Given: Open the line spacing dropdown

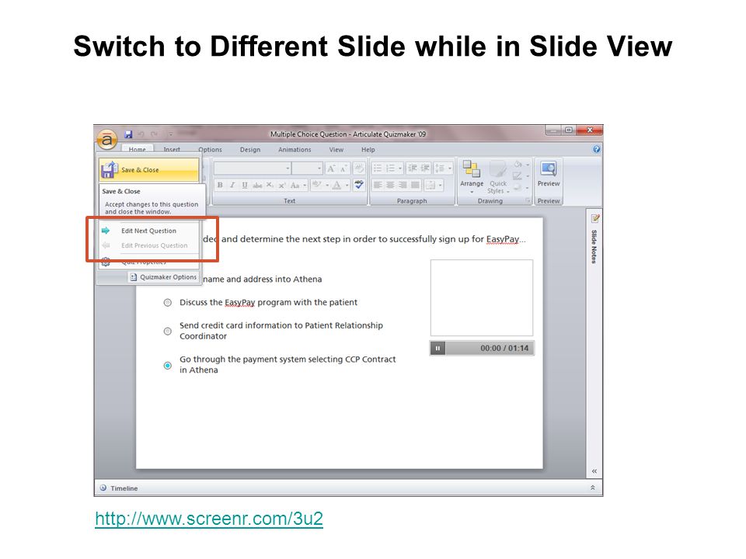Looking at the screenshot, I should [x=442, y=168].
